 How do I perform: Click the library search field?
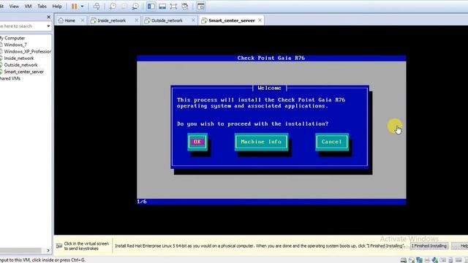23,26
